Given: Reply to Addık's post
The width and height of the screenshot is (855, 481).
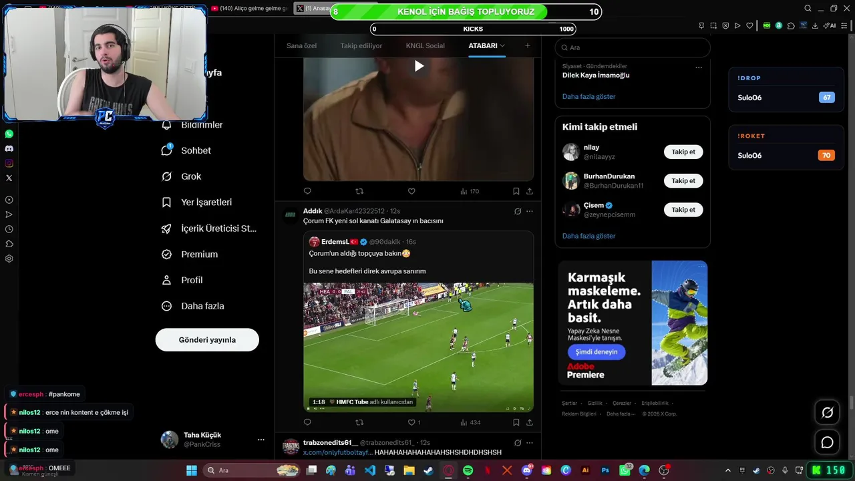Looking at the screenshot, I should (x=307, y=422).
